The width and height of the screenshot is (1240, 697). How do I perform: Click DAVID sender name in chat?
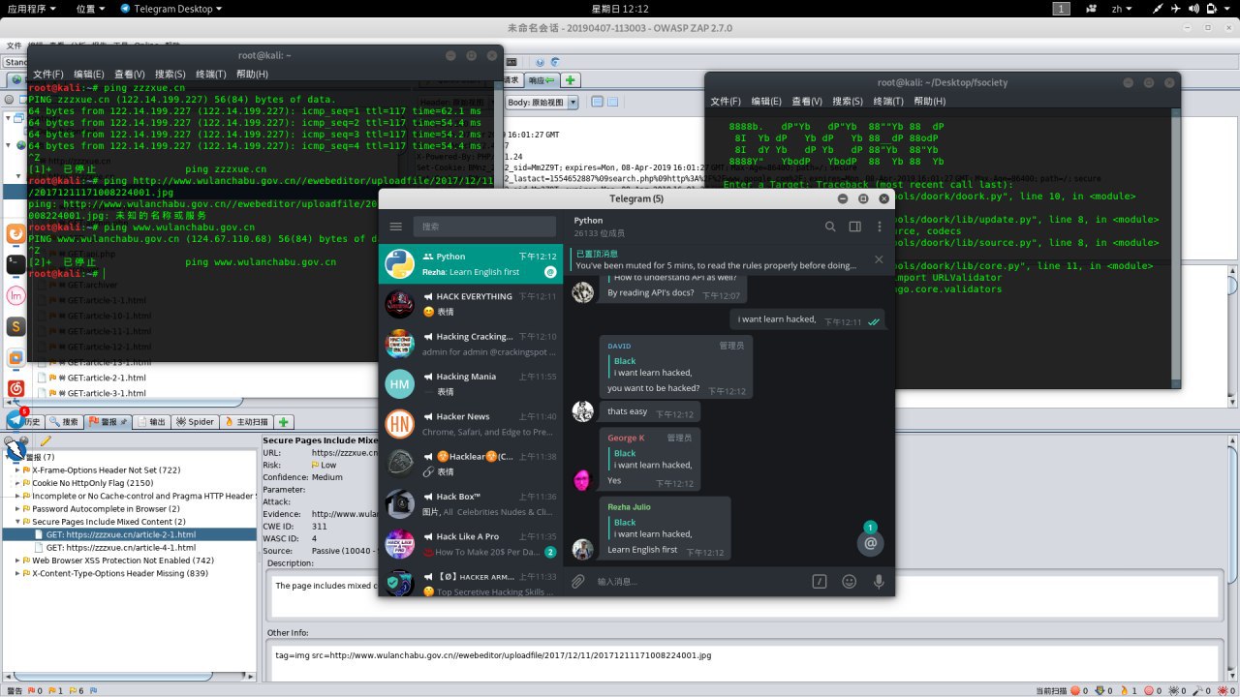coord(618,345)
